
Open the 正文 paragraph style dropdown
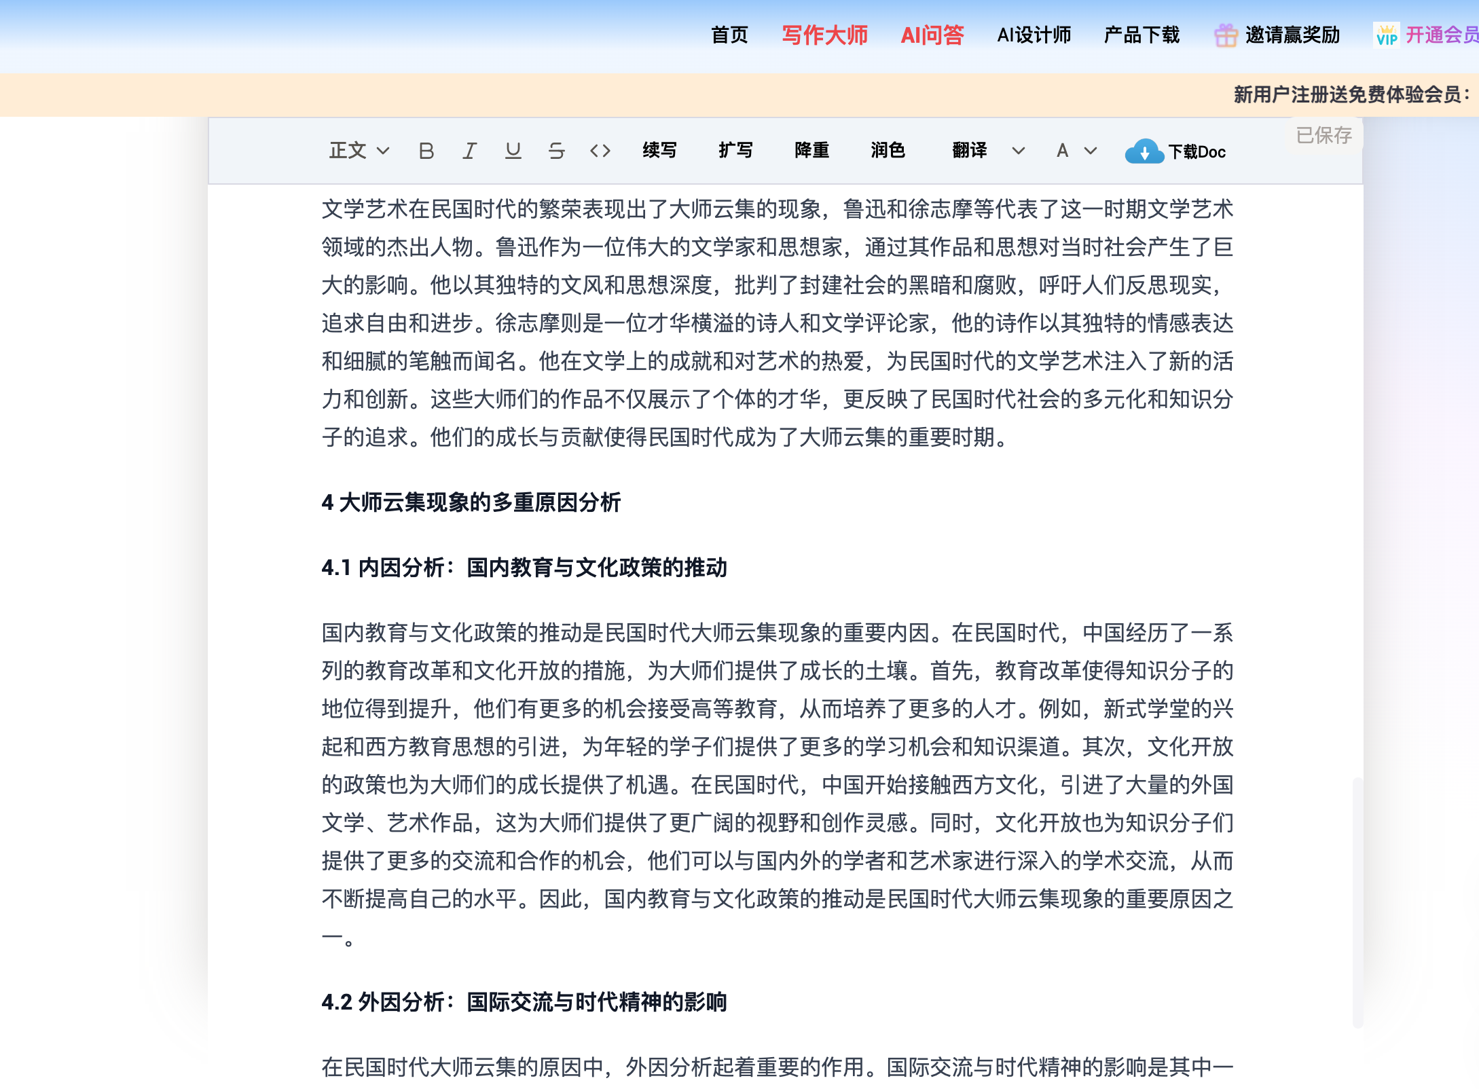[359, 151]
